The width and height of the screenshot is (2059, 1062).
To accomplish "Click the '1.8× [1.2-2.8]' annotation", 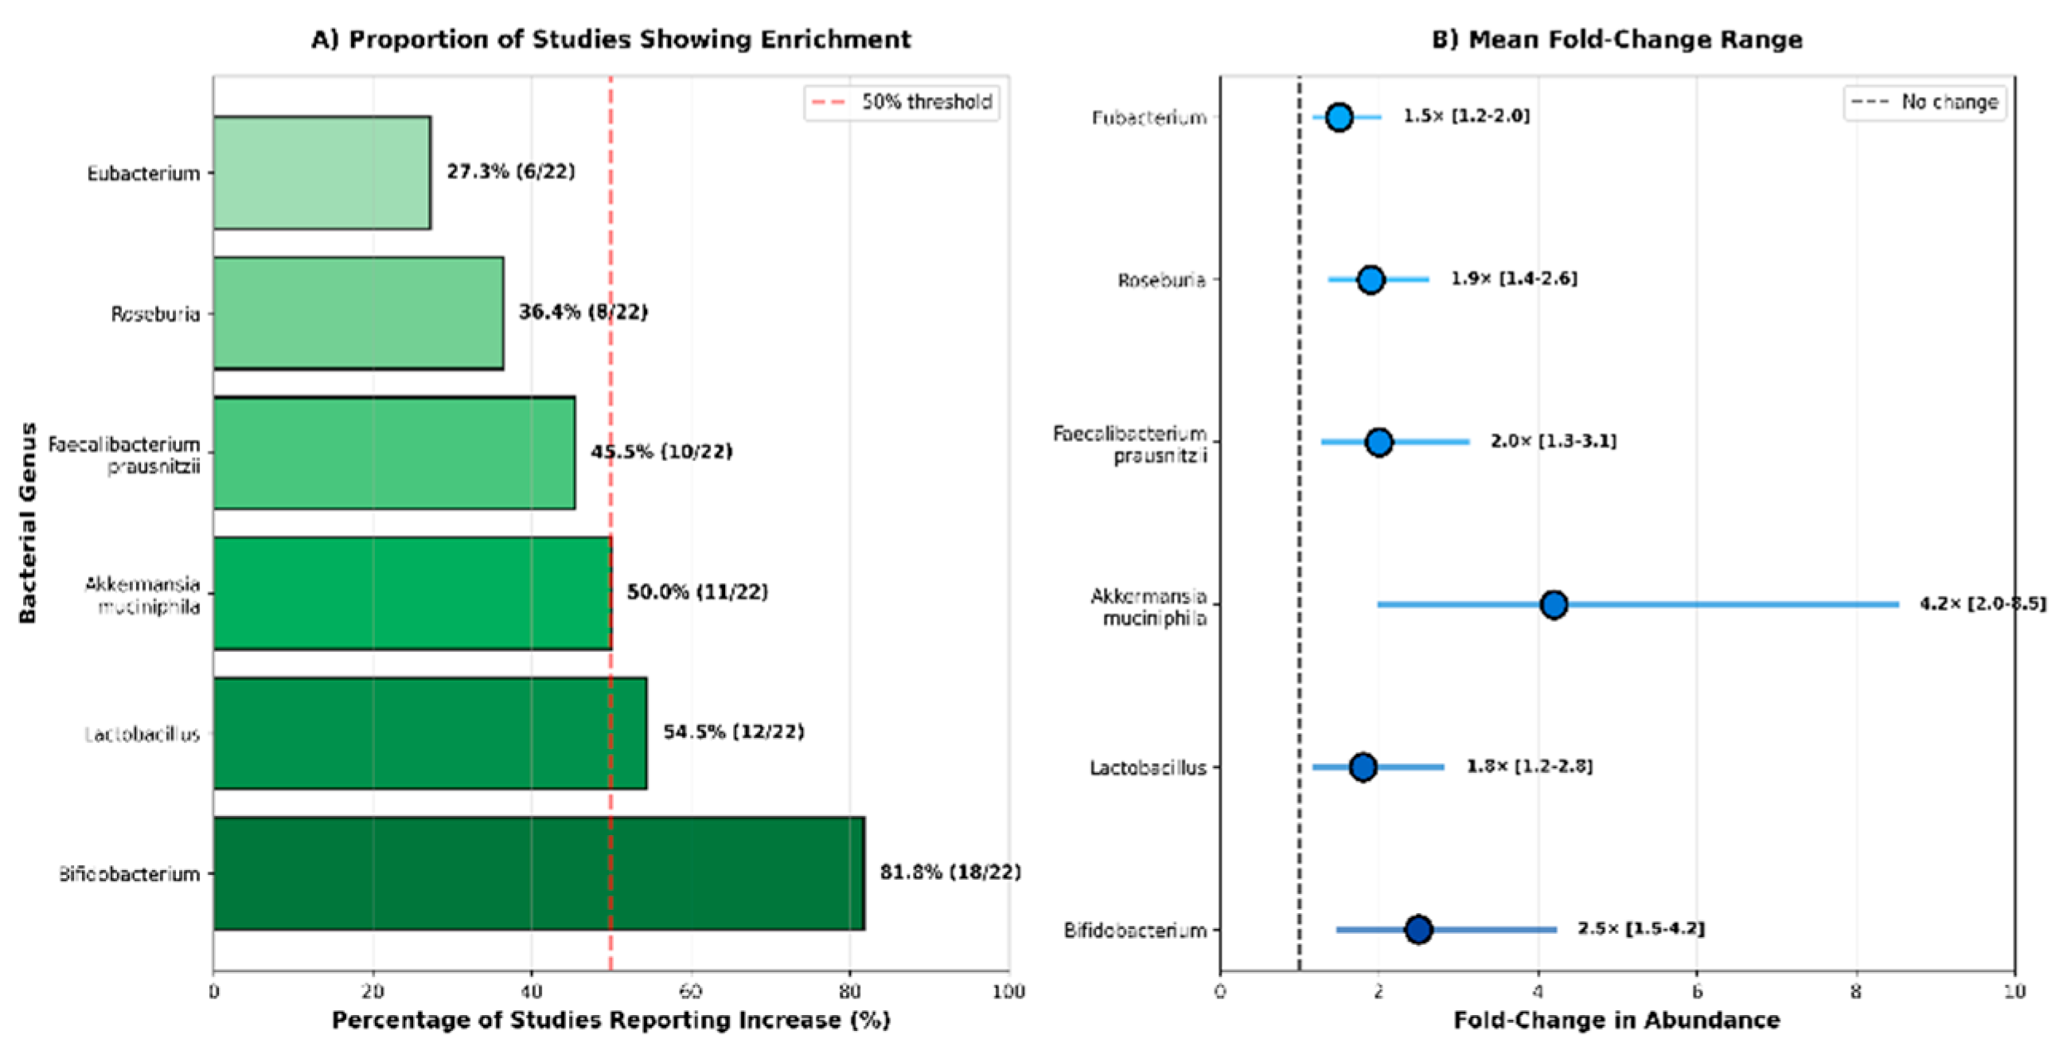I will coord(1529,765).
